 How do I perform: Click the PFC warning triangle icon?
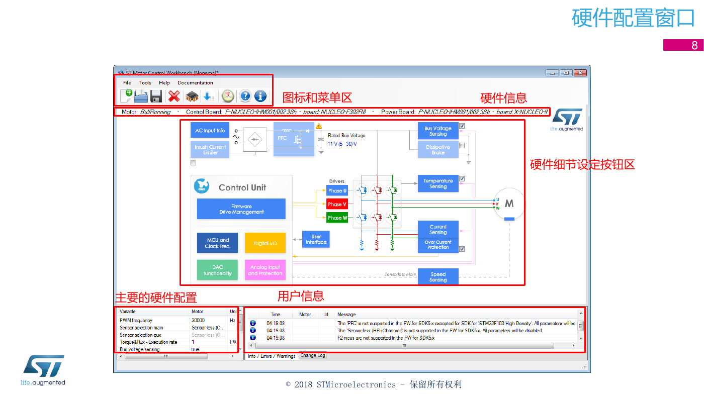pyautogui.click(x=318, y=126)
